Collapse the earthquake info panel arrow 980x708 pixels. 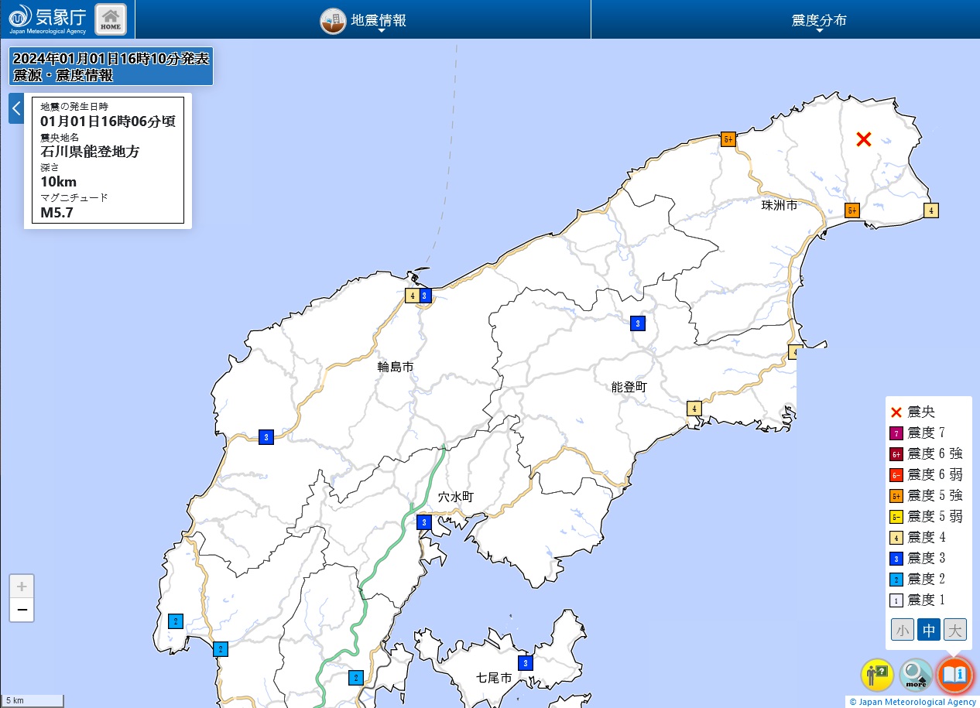(16, 108)
